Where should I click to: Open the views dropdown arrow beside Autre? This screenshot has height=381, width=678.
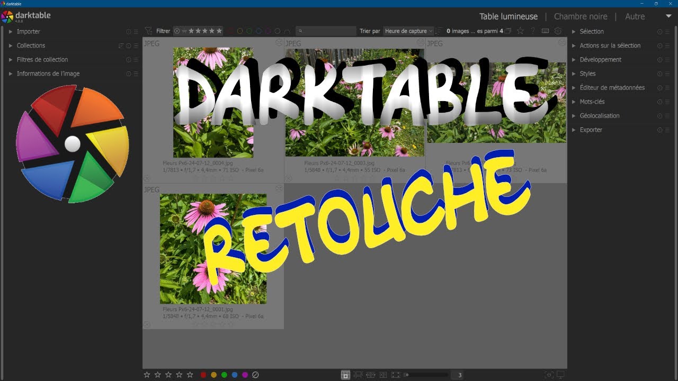(x=668, y=16)
